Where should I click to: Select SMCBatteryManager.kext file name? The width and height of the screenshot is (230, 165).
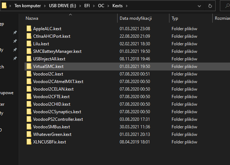pos(57,51)
